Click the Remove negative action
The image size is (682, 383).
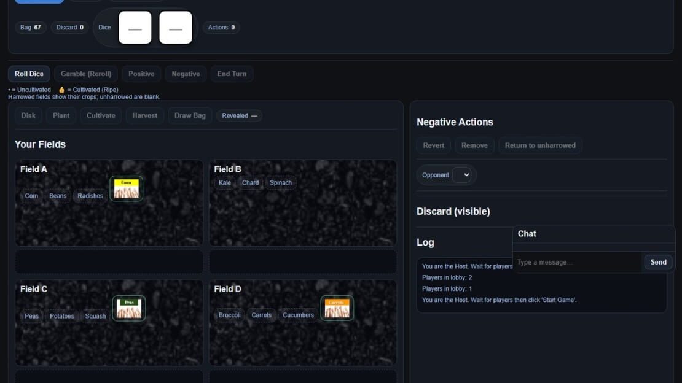pos(474,145)
